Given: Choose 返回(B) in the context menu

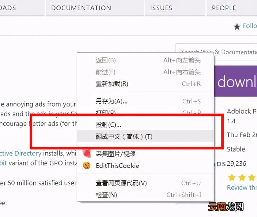Looking at the screenshot, I should pyautogui.click(x=146, y=60).
